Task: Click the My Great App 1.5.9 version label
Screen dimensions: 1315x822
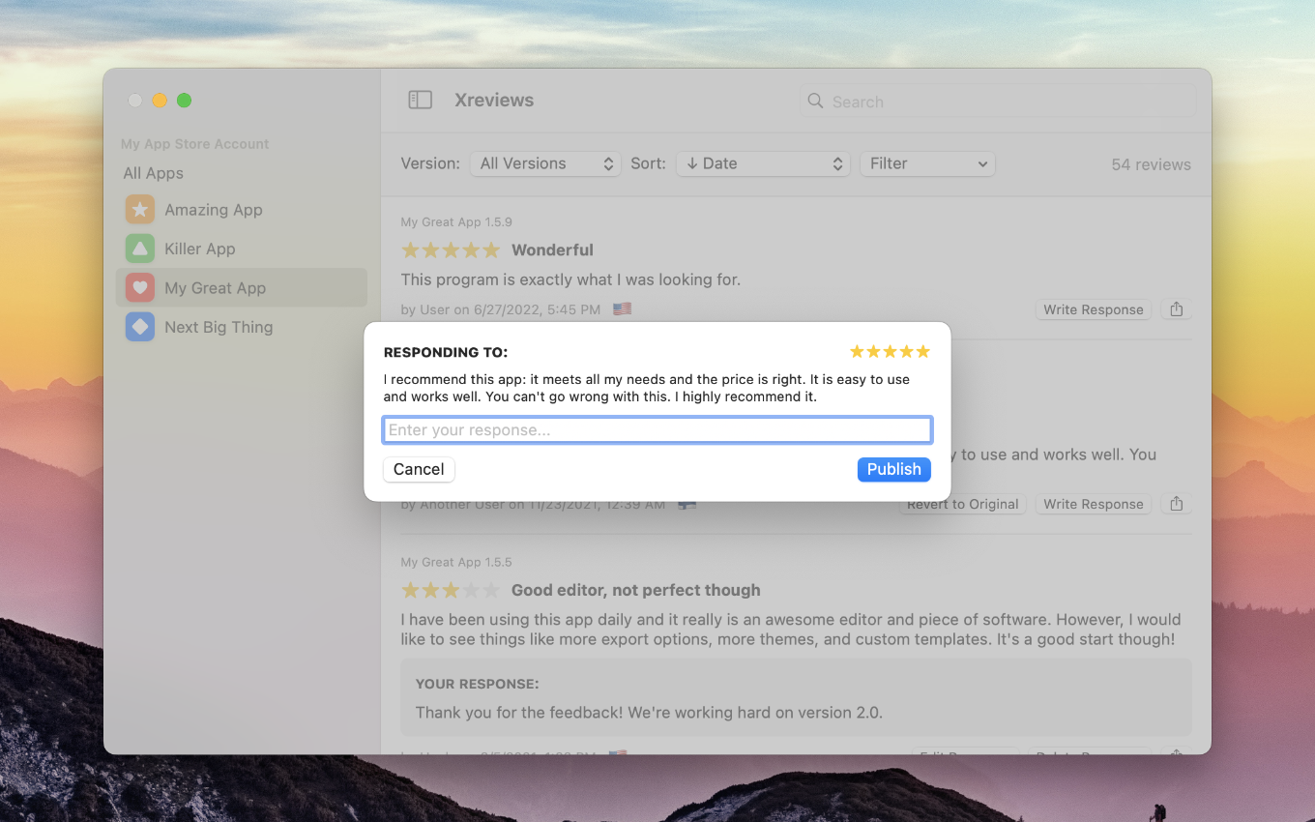Action: (456, 221)
